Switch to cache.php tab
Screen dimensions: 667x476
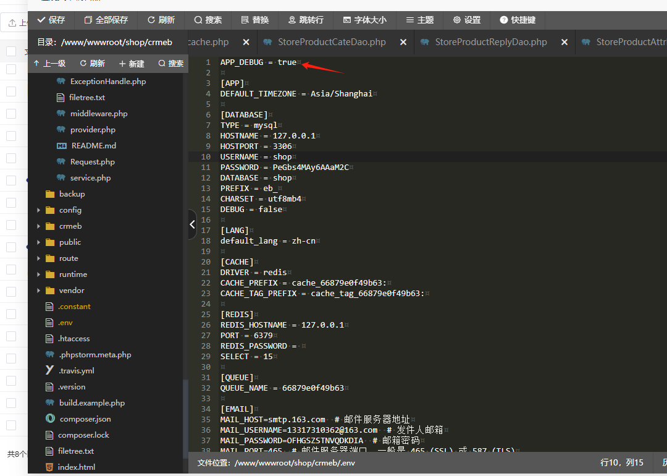[209, 42]
